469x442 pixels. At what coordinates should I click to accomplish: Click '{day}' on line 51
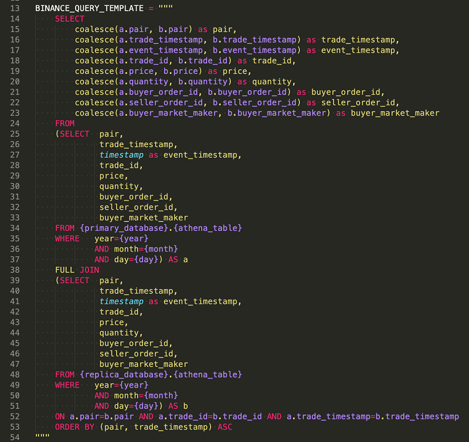pos(146,406)
